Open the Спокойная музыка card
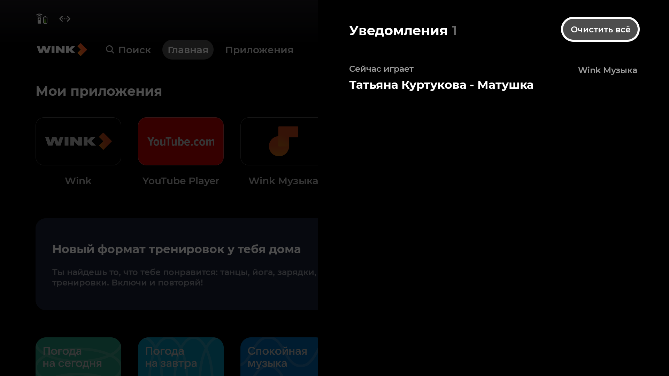 [279, 357]
